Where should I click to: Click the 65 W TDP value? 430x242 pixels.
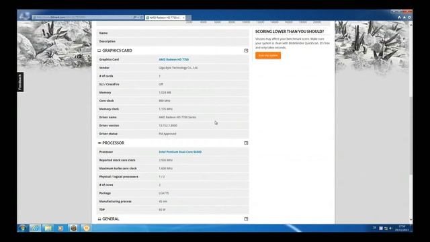tap(162, 210)
